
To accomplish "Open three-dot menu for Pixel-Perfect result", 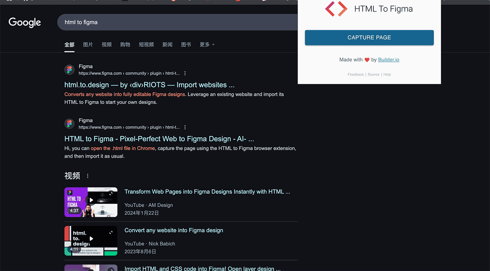I will pos(185,127).
